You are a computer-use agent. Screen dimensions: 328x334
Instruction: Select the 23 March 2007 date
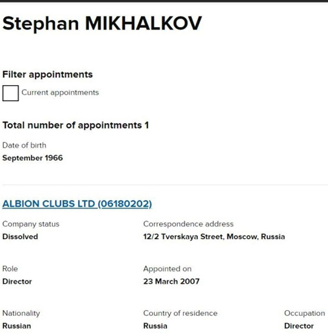coord(171,281)
